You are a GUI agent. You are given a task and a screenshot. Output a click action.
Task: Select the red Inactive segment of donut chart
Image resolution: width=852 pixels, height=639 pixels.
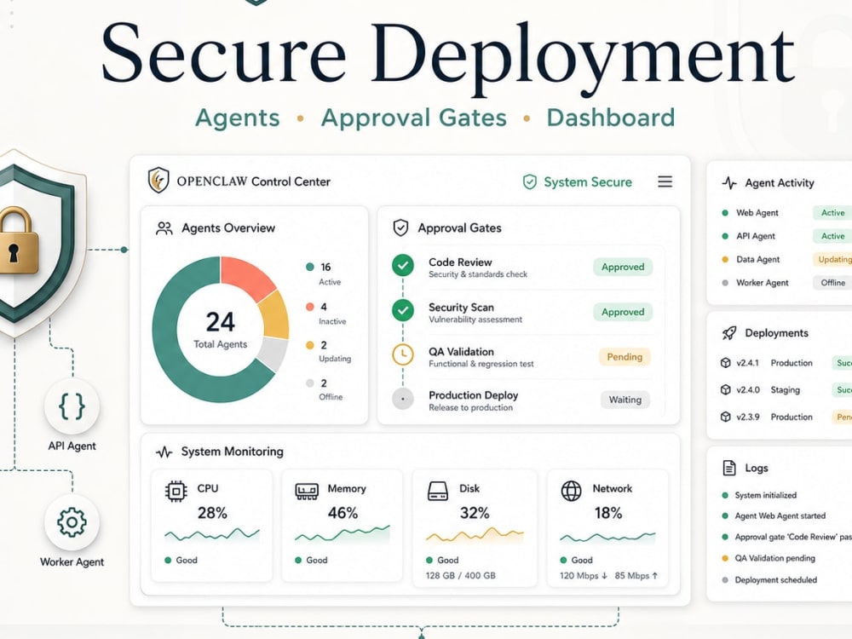point(245,274)
